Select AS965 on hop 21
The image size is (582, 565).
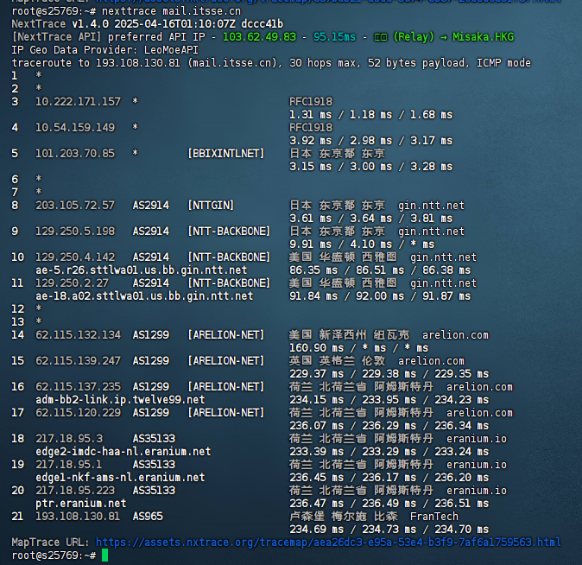(148, 517)
